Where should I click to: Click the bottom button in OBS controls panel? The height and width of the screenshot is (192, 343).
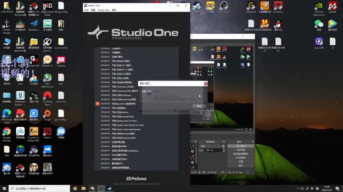pyautogui.click(x=241, y=166)
